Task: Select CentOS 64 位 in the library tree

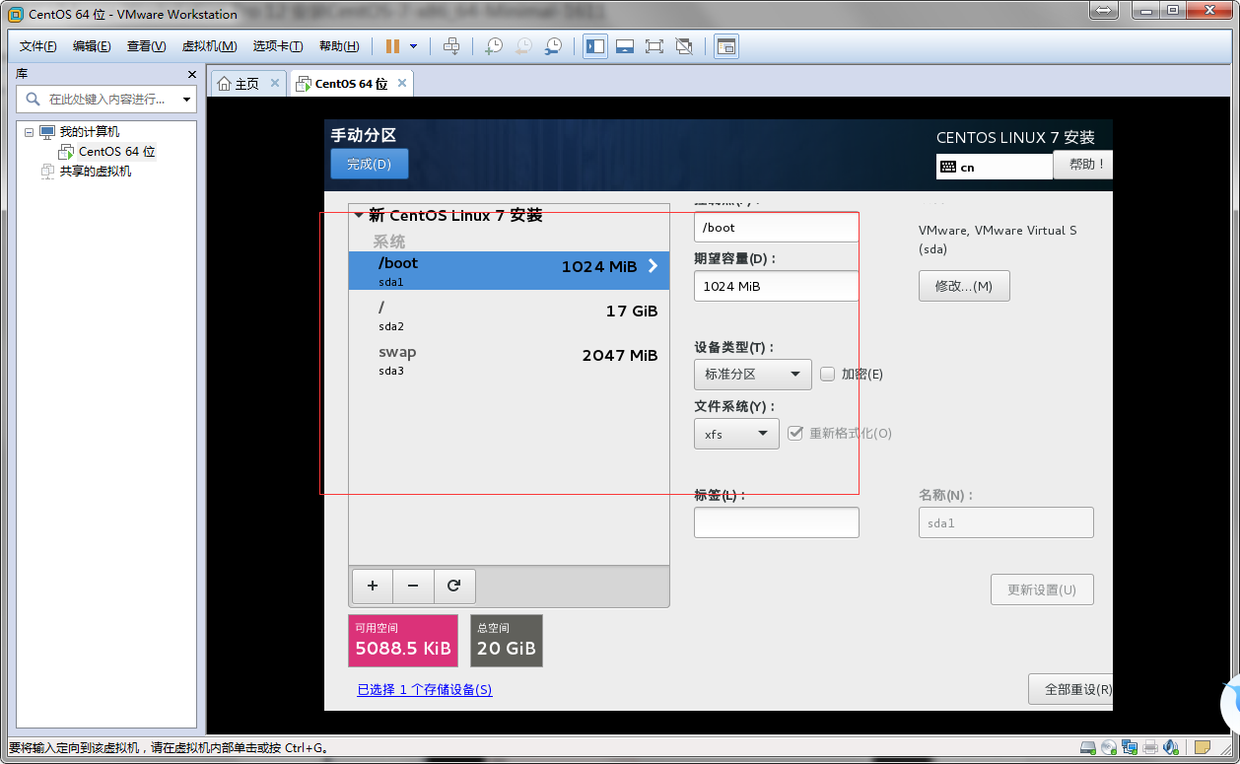Action: pos(116,152)
